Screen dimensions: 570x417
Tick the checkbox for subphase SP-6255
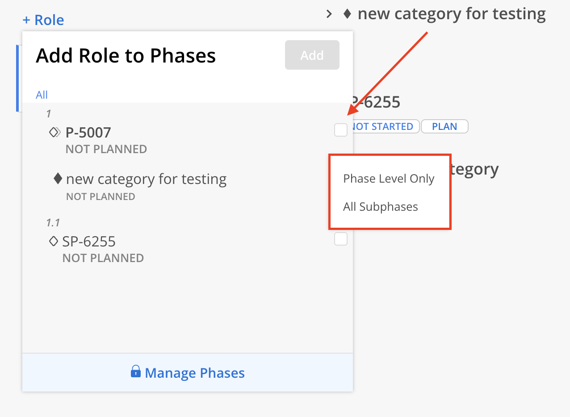pos(341,239)
